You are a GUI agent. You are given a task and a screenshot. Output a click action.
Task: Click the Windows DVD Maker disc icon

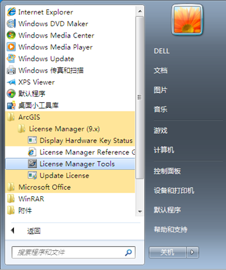[x=11, y=24]
